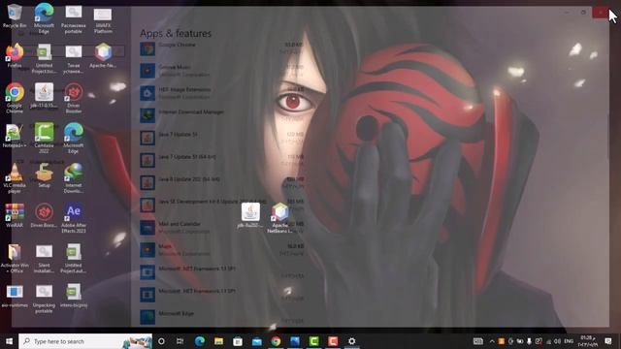Open Task View on the taskbar
The image size is (621, 349).
pos(180,341)
